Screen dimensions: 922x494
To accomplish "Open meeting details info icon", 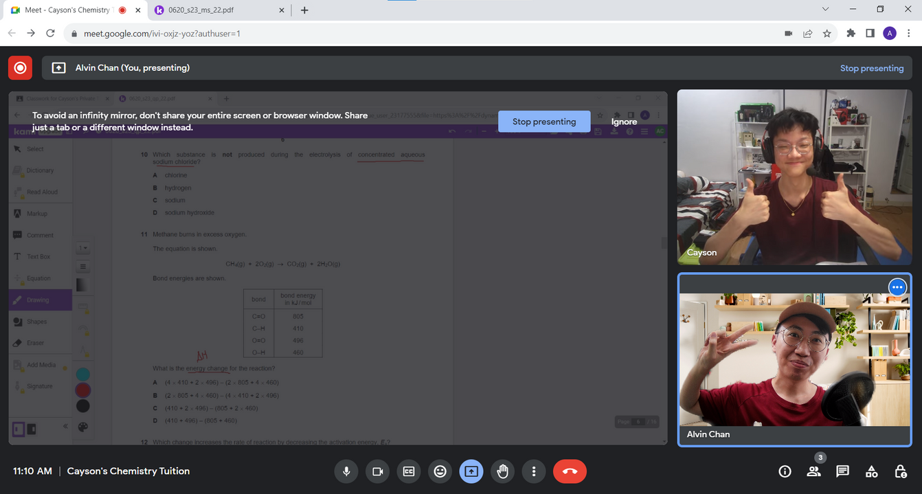I will click(785, 471).
